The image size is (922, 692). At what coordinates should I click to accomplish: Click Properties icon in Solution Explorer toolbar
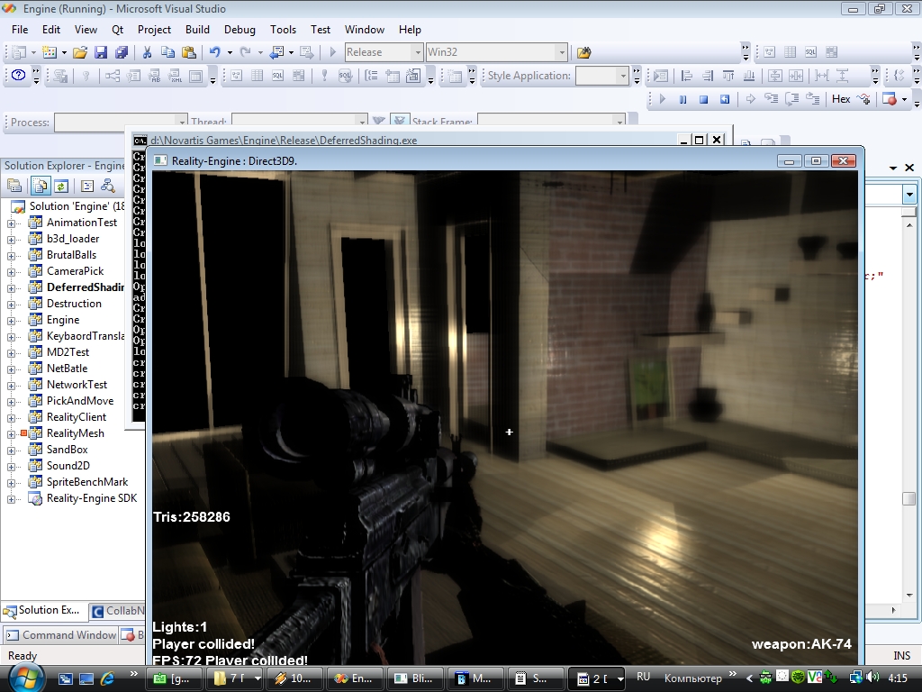14,186
